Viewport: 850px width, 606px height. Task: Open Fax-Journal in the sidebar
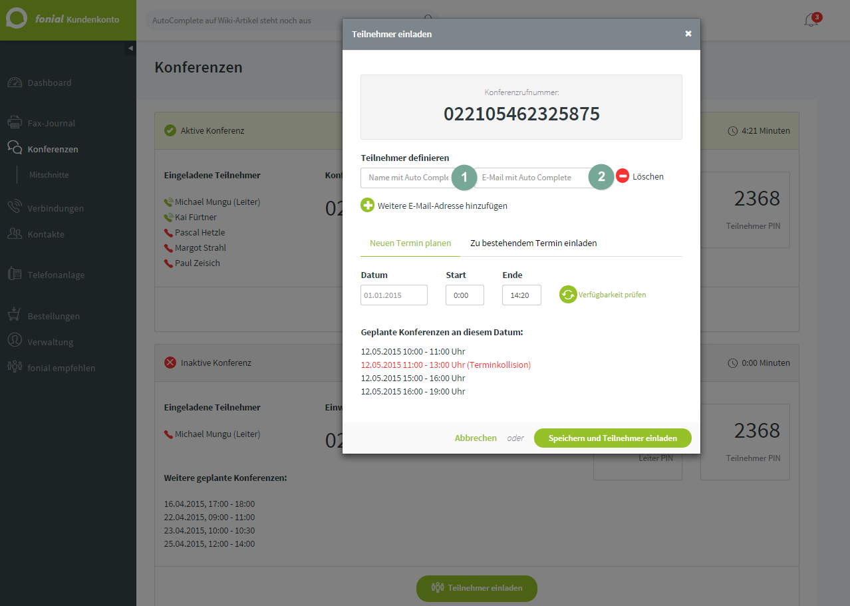coord(51,123)
